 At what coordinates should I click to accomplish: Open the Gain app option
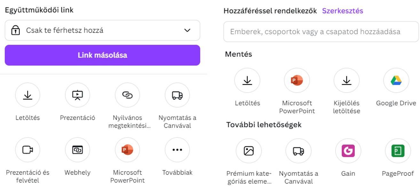(x=348, y=151)
